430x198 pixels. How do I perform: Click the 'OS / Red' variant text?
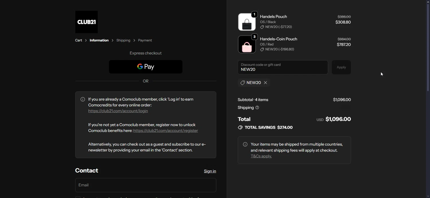(267, 44)
